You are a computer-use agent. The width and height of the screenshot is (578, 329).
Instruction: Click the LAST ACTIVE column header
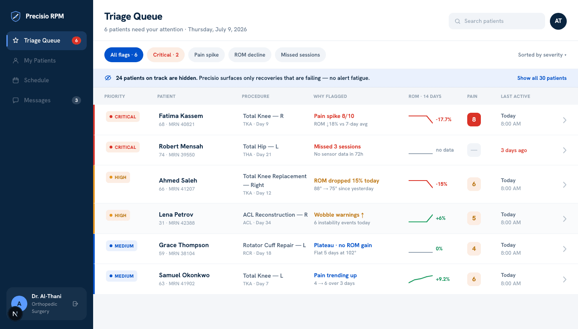(515, 96)
